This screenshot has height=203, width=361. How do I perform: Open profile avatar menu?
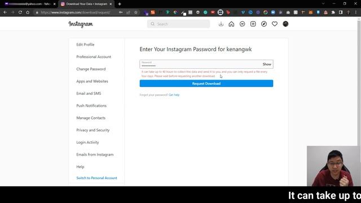[285, 24]
